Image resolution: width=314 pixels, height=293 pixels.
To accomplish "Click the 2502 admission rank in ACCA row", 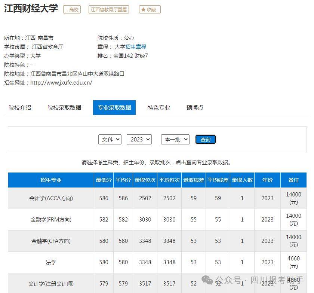I will coord(145,198).
